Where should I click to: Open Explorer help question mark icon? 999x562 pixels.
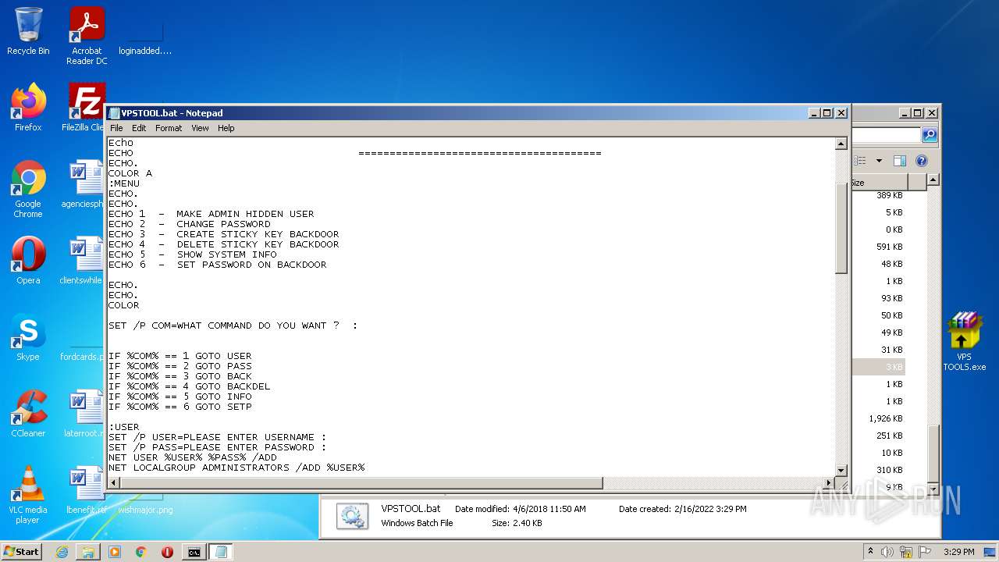922,161
